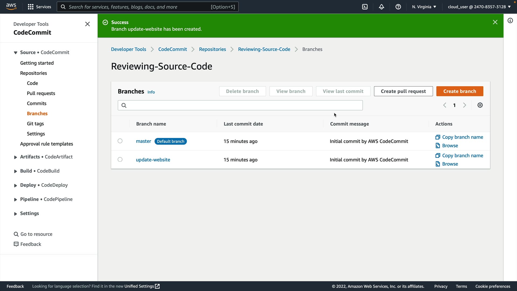Dismiss the green success banner

point(495,22)
